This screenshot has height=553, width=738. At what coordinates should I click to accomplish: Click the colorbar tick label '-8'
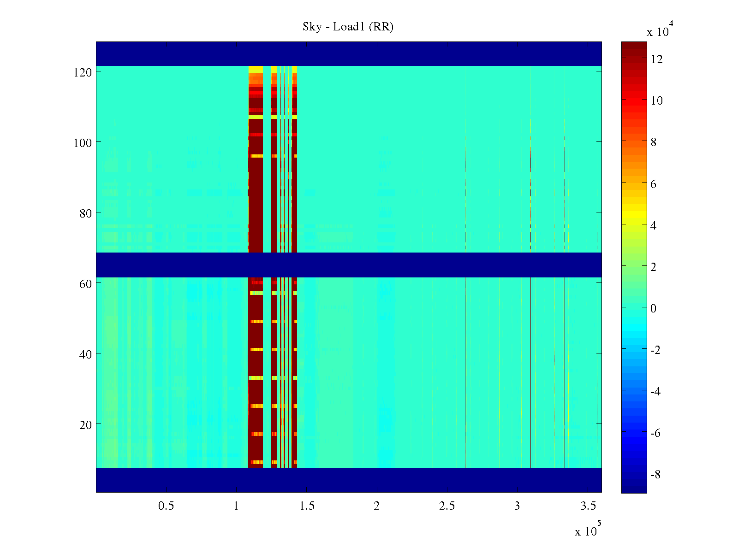tap(655, 475)
